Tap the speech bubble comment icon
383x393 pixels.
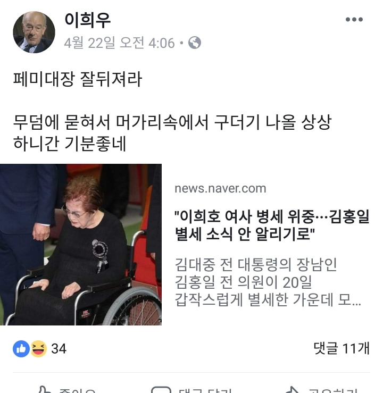pos(161,390)
